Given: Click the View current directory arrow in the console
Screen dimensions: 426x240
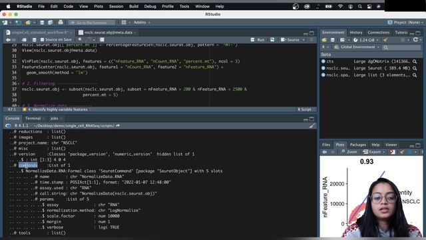Looking at the screenshot, I should (x=118, y=126).
